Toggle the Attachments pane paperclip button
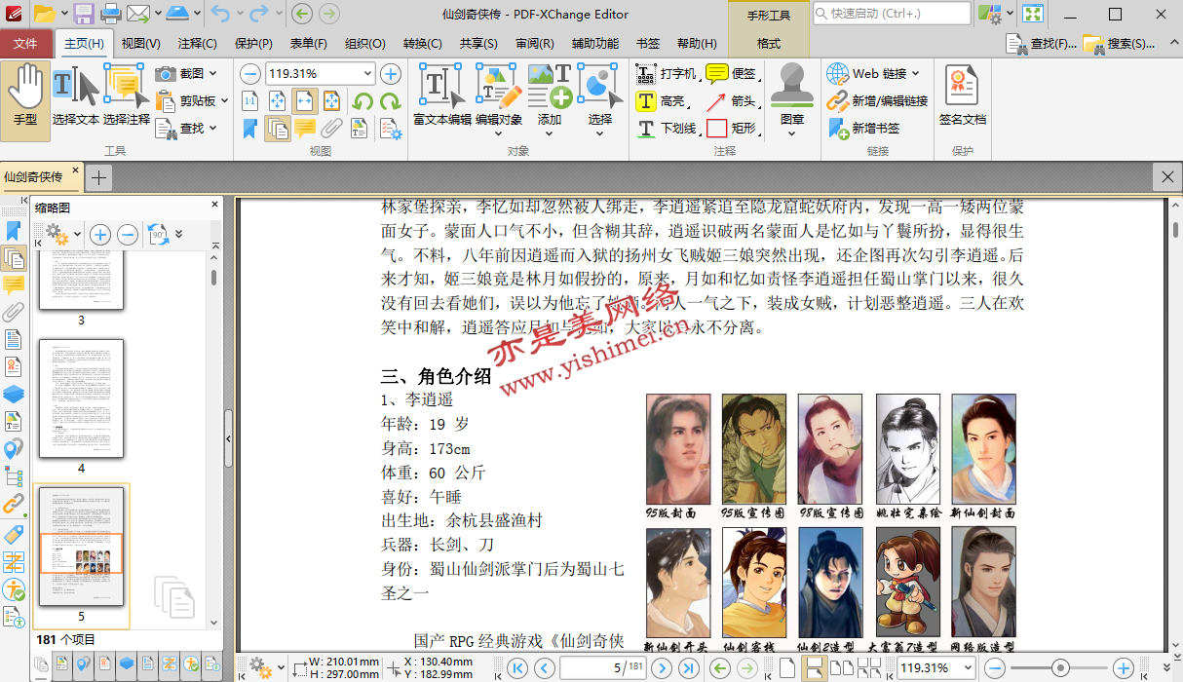The width and height of the screenshot is (1183, 682). click(332, 128)
